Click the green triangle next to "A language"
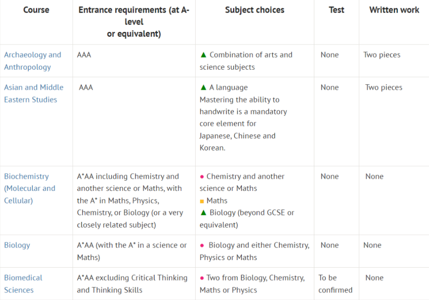The height and width of the screenshot is (300, 429). [203, 88]
